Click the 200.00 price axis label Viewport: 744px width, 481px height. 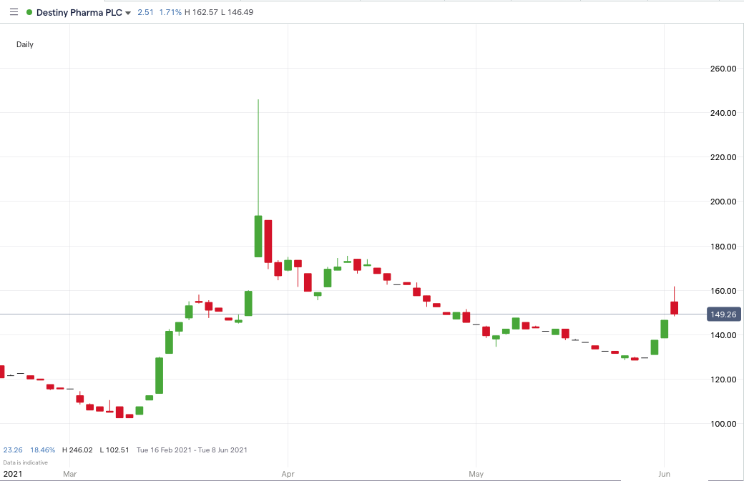(723, 202)
